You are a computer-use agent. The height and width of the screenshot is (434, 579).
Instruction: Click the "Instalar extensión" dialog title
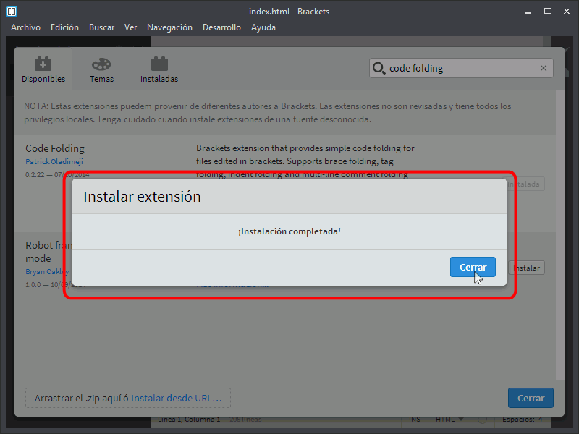click(142, 196)
